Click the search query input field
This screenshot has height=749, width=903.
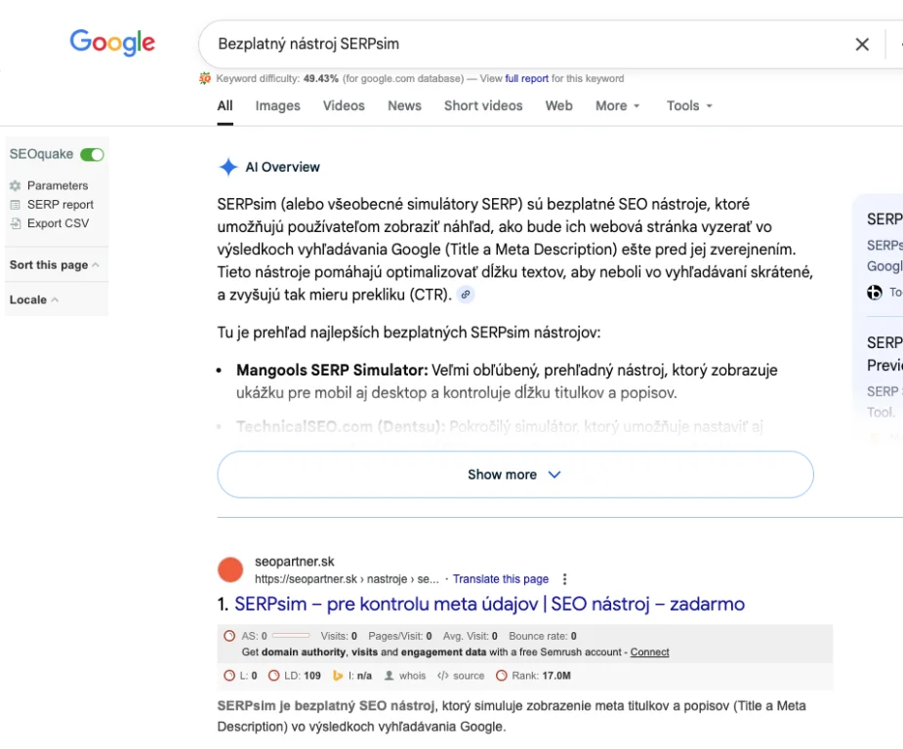pyautogui.click(x=517, y=44)
